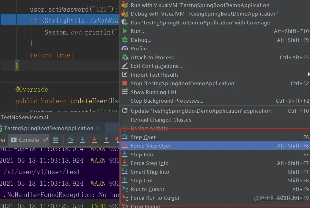The image size is (310, 208).
Task: Click the Attach to Process bug icon
Action: 125,57
